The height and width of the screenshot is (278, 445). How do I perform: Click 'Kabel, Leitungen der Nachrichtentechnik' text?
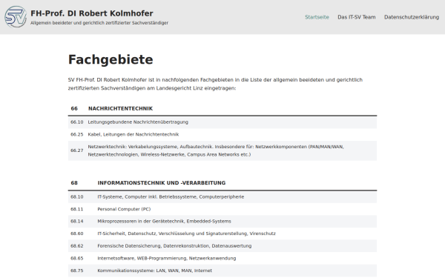pos(133,134)
